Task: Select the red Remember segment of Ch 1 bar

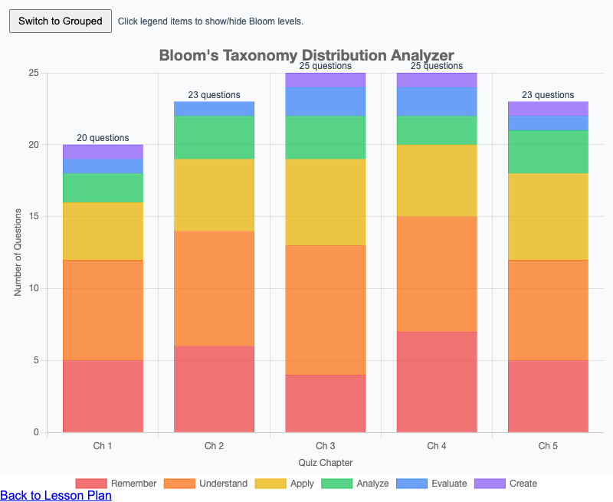Action: click(103, 396)
